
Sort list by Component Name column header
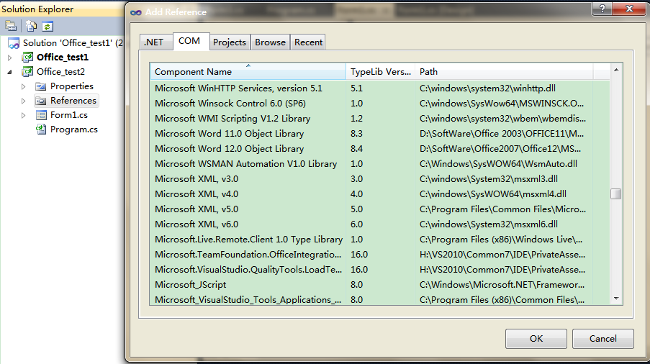pos(248,72)
